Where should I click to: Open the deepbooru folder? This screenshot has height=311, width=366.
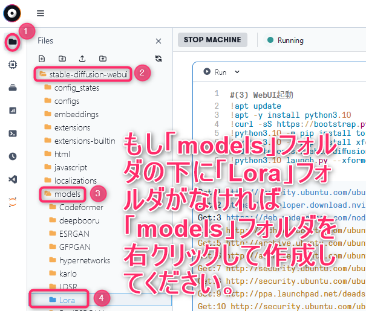74,220
